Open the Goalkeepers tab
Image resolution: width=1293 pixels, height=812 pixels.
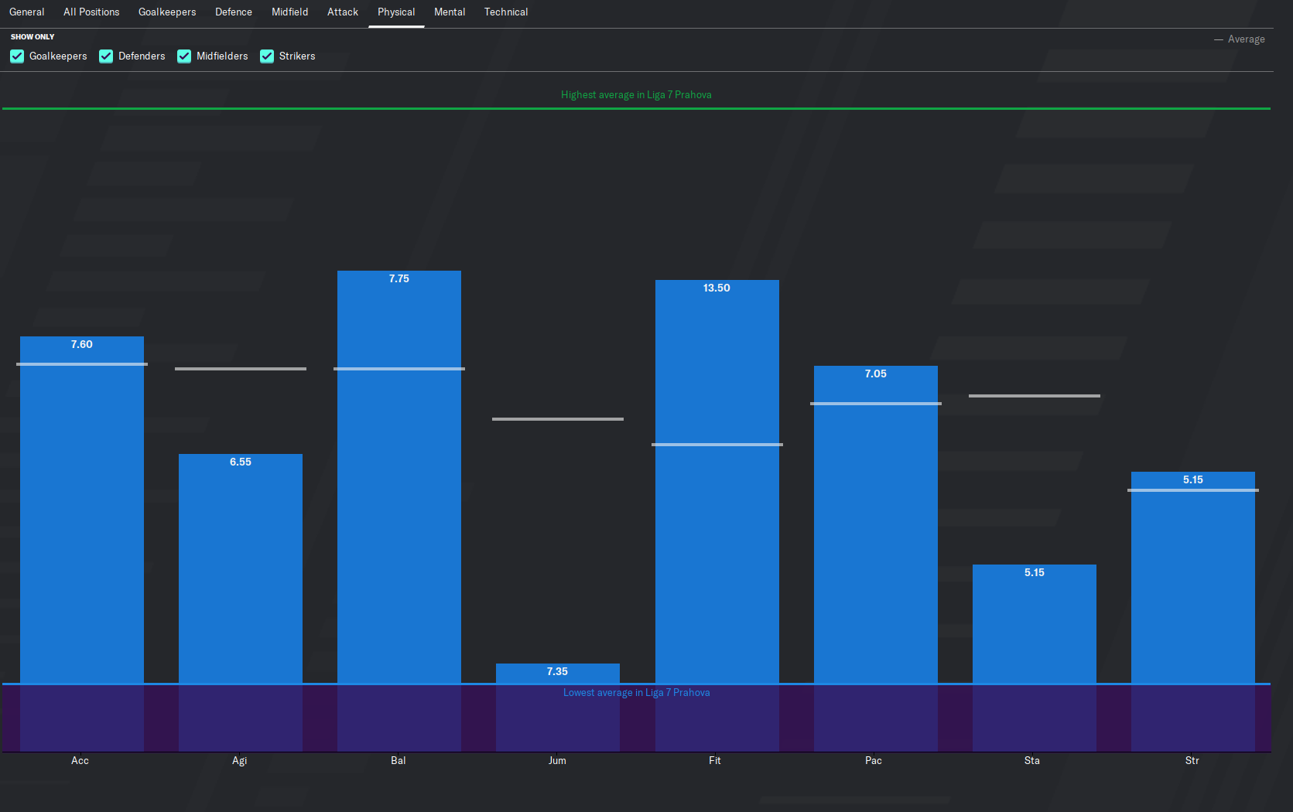(167, 12)
